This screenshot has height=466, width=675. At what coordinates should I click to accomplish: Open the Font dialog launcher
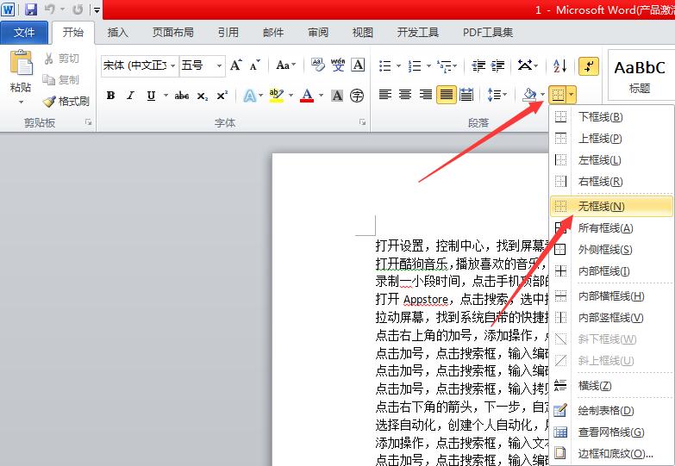coord(362,122)
